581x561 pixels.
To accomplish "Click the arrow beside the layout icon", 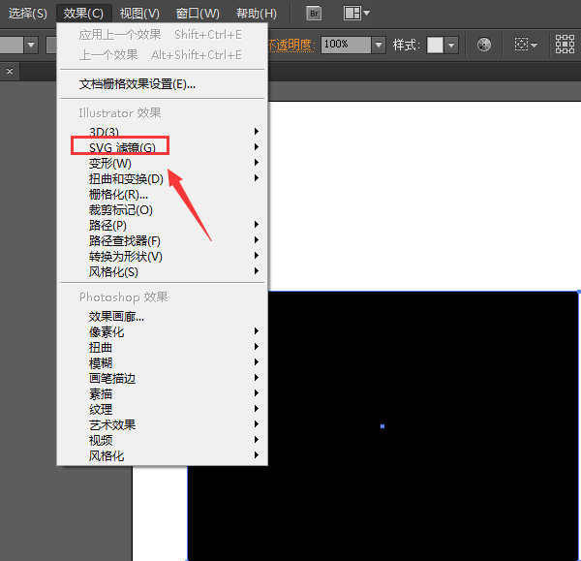I will coord(366,13).
